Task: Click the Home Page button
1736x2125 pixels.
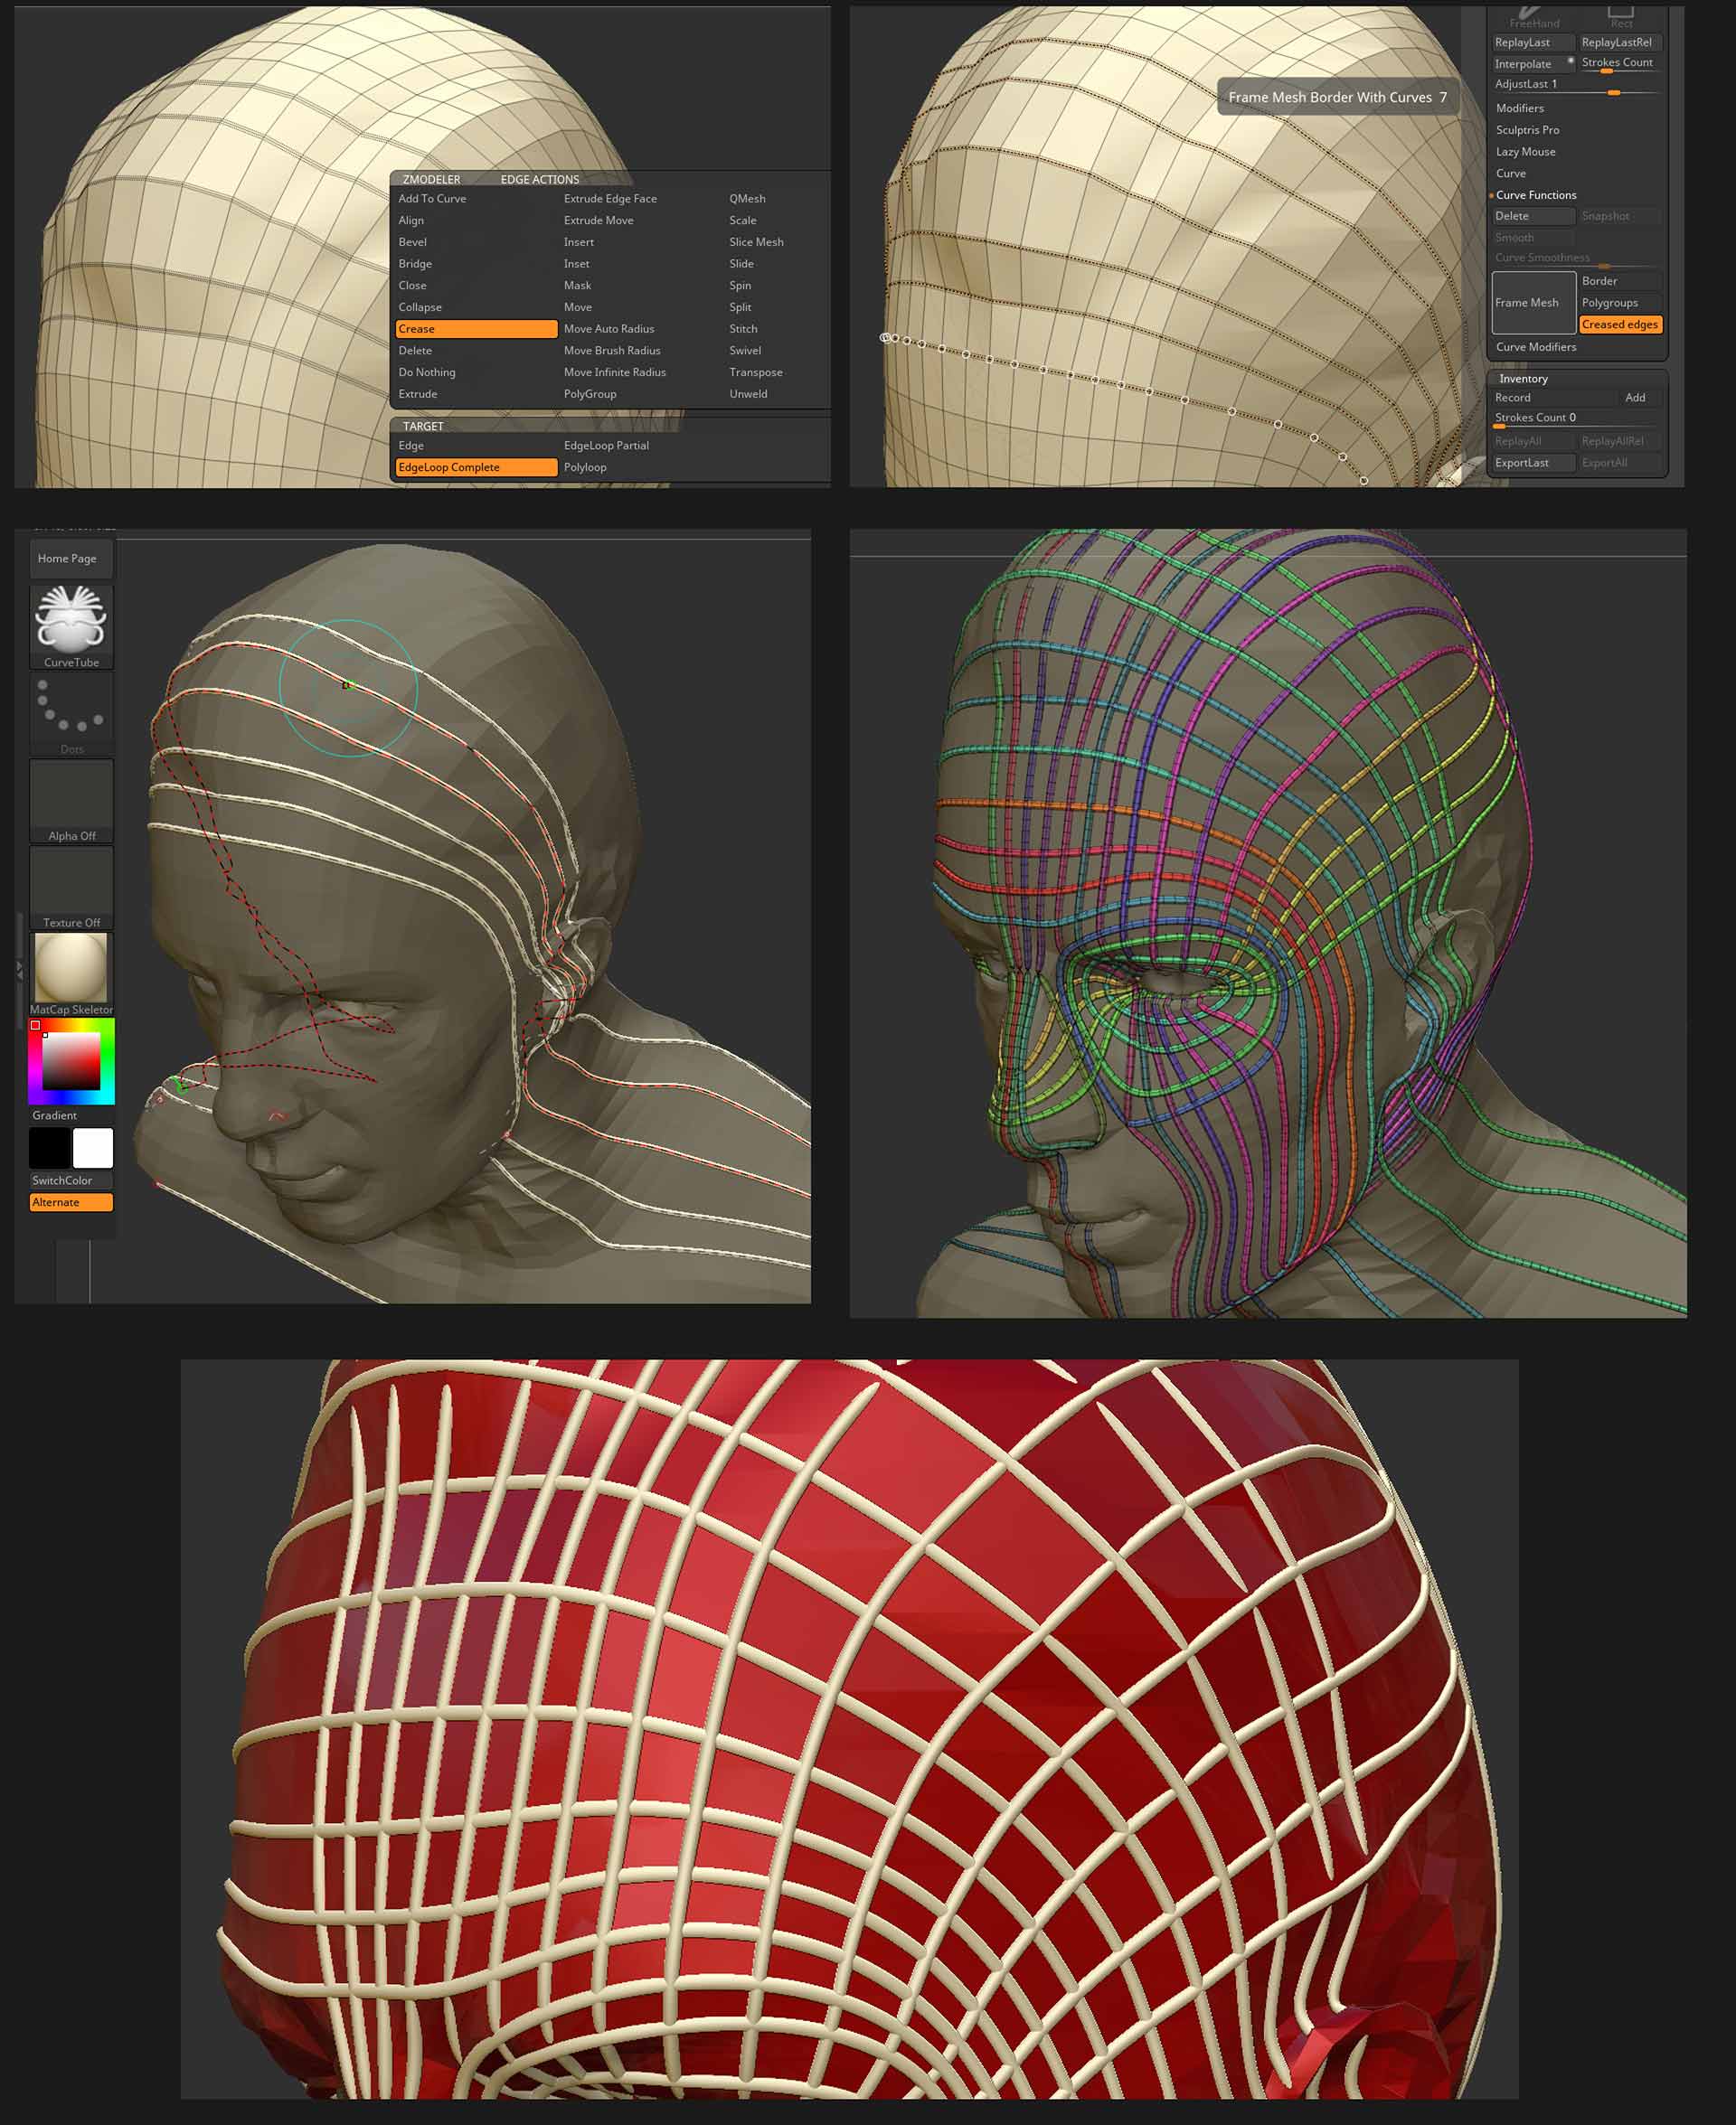Action: click(x=71, y=559)
